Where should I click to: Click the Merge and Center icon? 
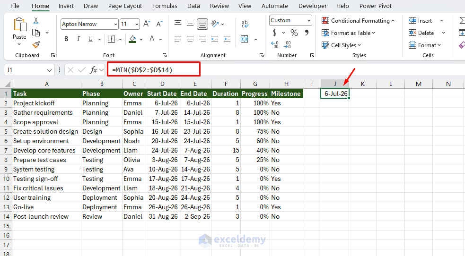[245, 39]
